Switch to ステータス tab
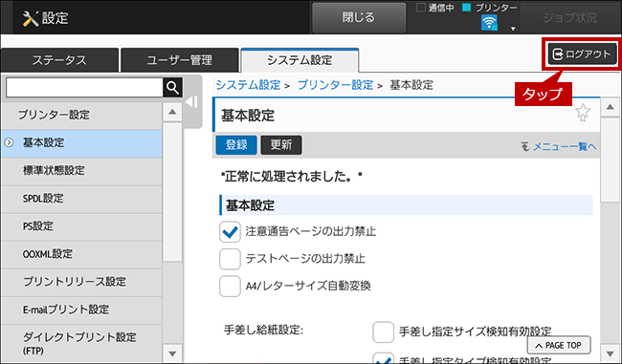Screen dimensions: 622x364 (59, 60)
